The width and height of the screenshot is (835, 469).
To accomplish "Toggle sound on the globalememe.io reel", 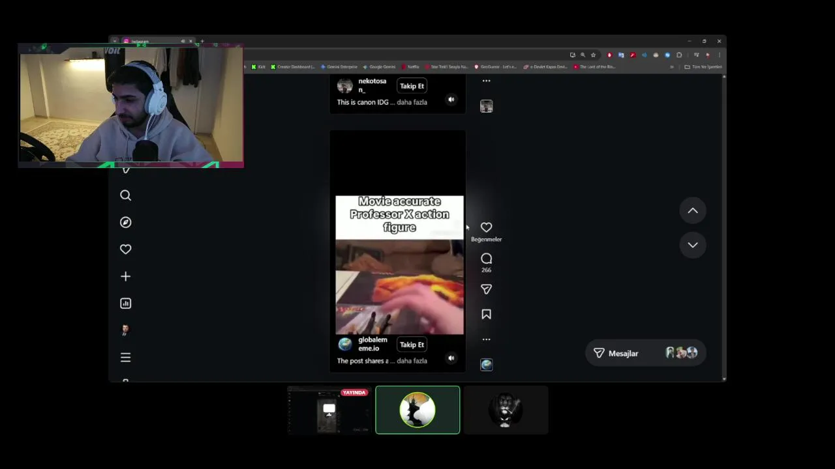I will pyautogui.click(x=451, y=358).
